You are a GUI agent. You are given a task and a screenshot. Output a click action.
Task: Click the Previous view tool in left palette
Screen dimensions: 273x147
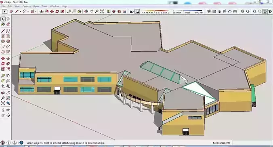tap(8, 103)
